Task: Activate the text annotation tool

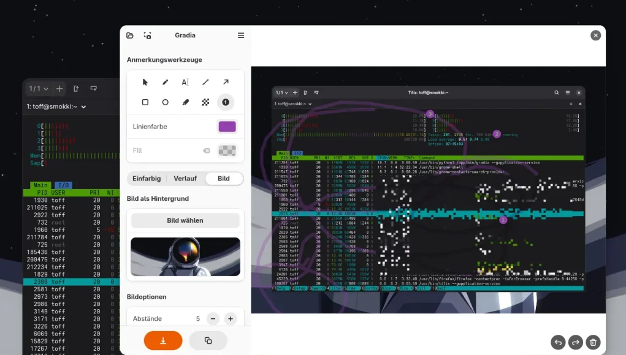Action: click(x=185, y=82)
